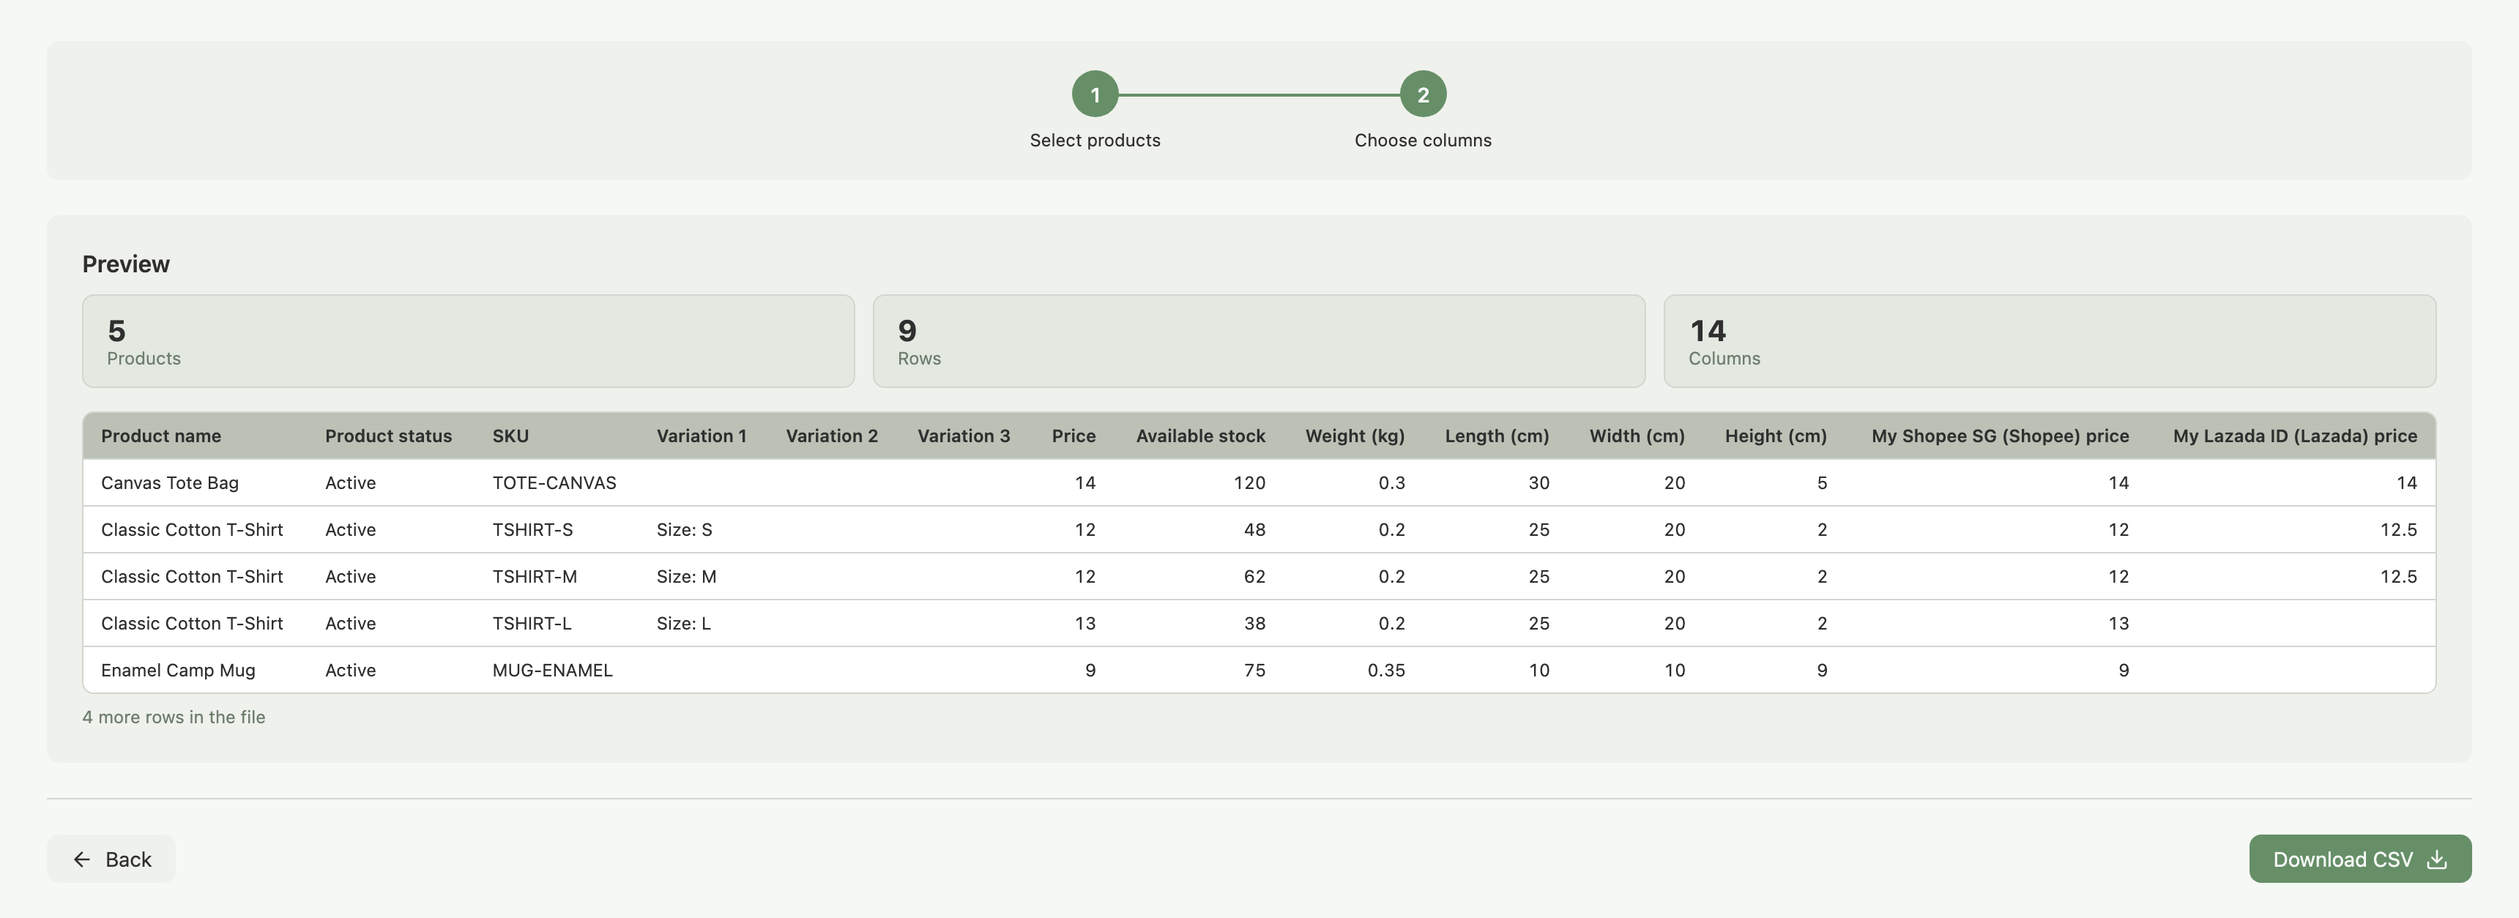This screenshot has height=918, width=2519.
Task: Click the 'Size: M' variation cell
Action: [686, 577]
